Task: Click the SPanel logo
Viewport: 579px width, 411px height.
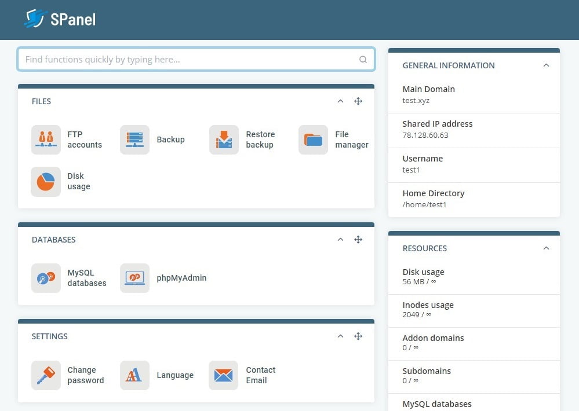Action: (60, 19)
